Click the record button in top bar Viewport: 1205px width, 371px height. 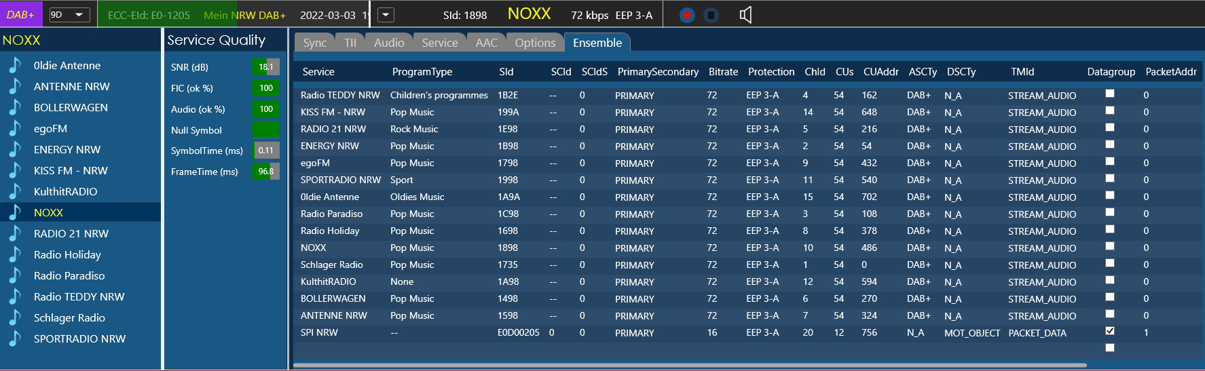(687, 15)
